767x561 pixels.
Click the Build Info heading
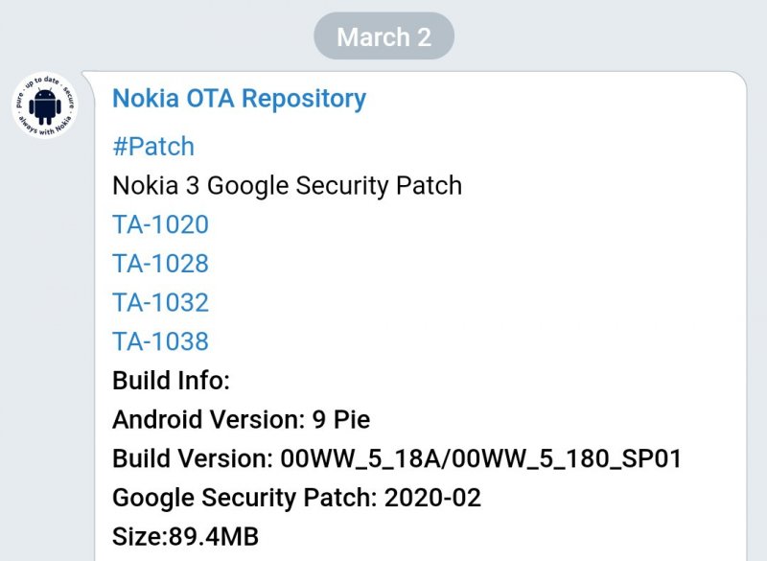coord(171,381)
